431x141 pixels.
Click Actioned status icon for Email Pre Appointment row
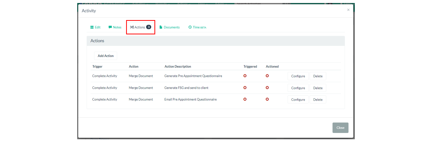[x=267, y=99]
